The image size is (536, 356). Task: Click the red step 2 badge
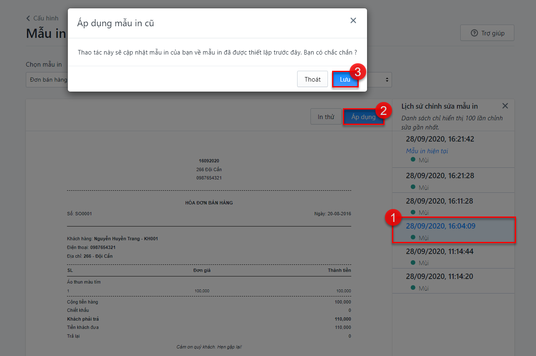pyautogui.click(x=383, y=110)
